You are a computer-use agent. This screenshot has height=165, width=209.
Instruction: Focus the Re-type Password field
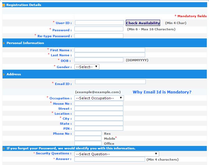[99, 36]
